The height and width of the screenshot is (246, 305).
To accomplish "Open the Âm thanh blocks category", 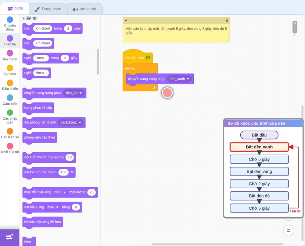I will click(10, 56).
